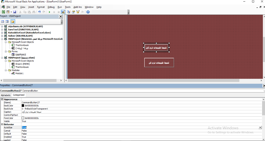Screen dimensions: 265x141
Task: Open the Insert menu
Action: [31, 7]
